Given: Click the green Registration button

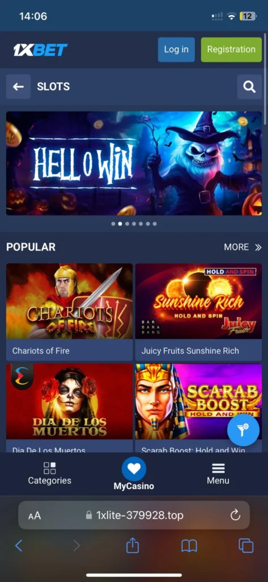Looking at the screenshot, I should (231, 49).
